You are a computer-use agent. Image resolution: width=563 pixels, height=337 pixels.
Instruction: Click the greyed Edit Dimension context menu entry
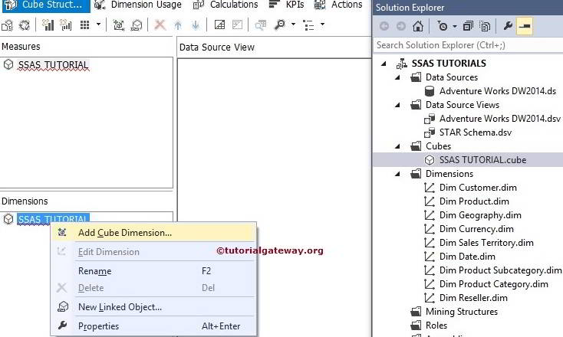pos(154,252)
